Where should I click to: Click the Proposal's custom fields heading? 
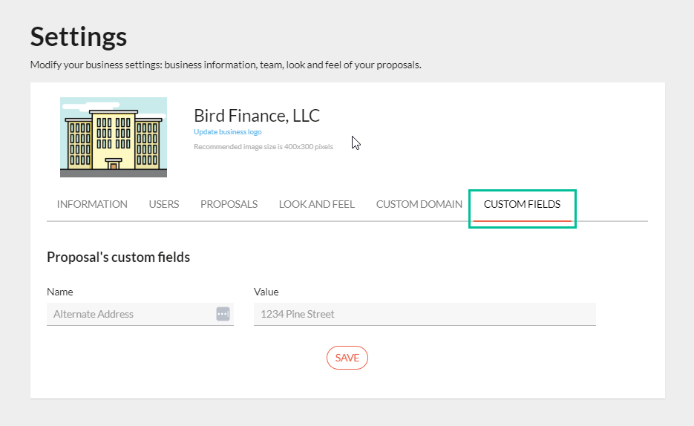pyautogui.click(x=118, y=258)
